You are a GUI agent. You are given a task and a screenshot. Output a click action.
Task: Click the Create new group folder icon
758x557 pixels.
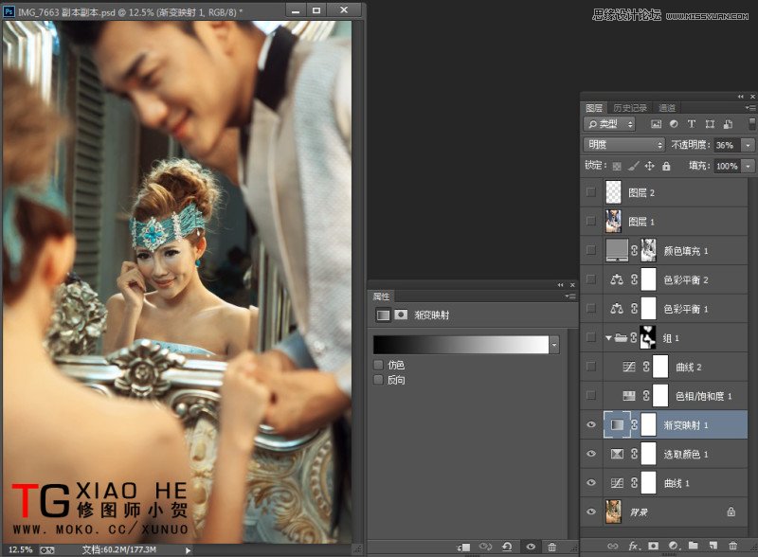695,547
